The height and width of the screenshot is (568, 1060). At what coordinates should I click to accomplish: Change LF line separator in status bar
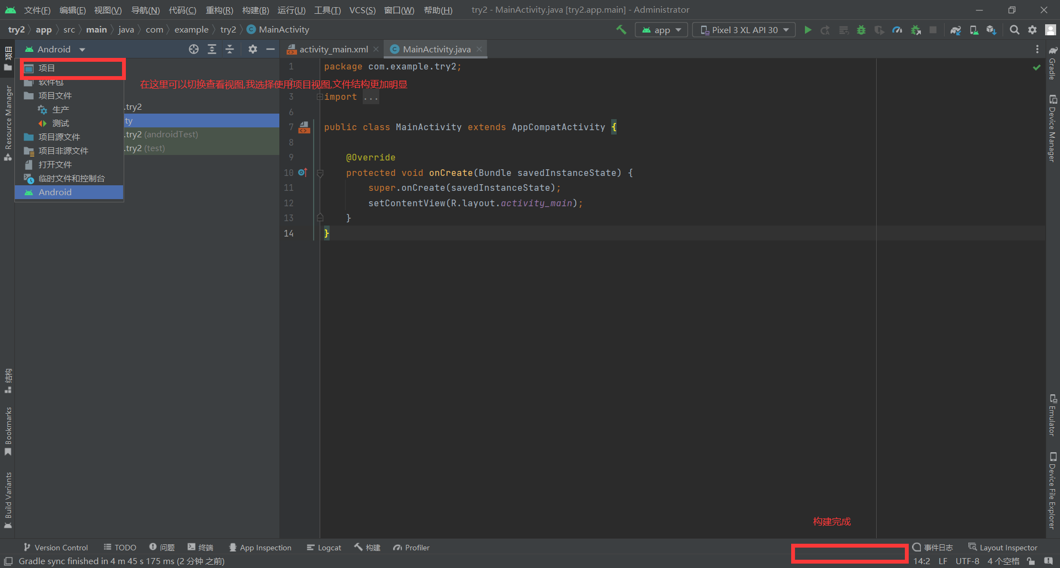tap(943, 561)
